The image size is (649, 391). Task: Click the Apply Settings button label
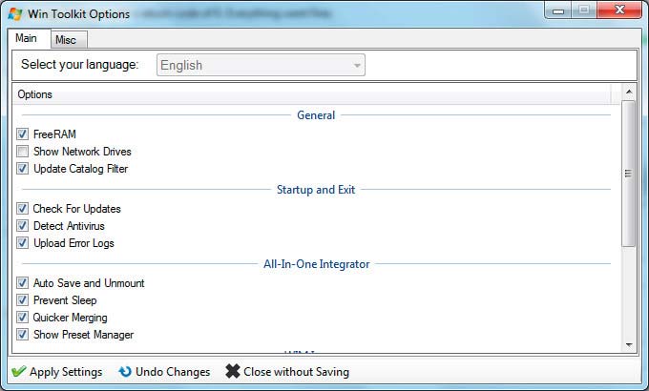66,372
